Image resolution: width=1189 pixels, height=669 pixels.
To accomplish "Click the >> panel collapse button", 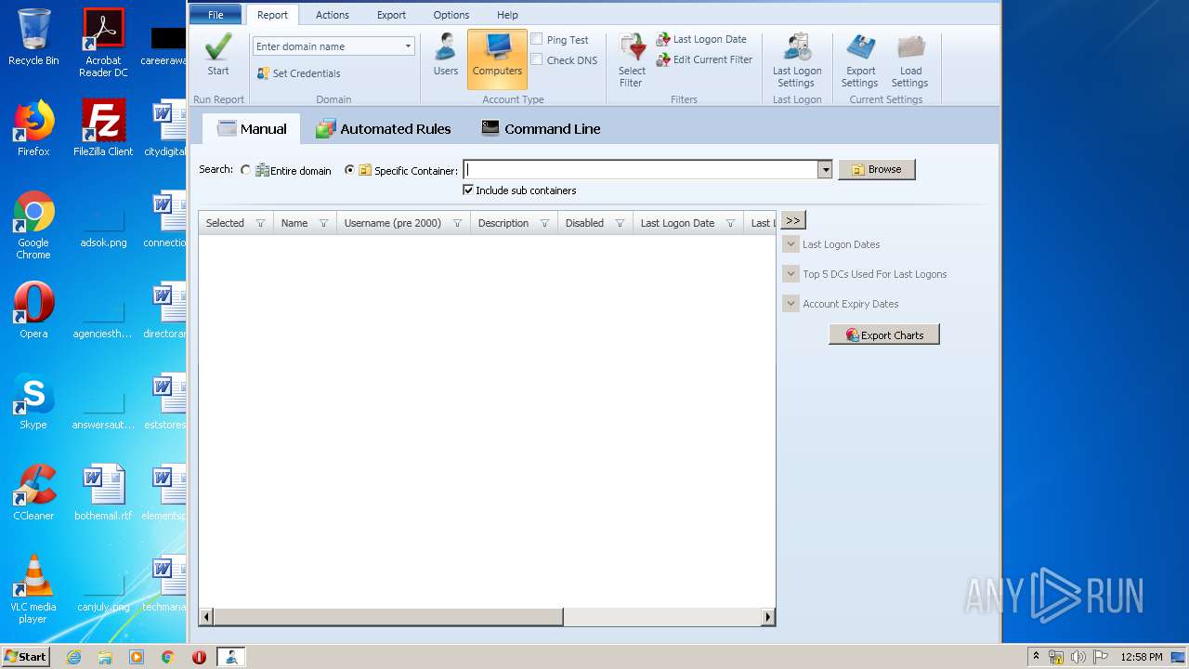I will point(792,220).
